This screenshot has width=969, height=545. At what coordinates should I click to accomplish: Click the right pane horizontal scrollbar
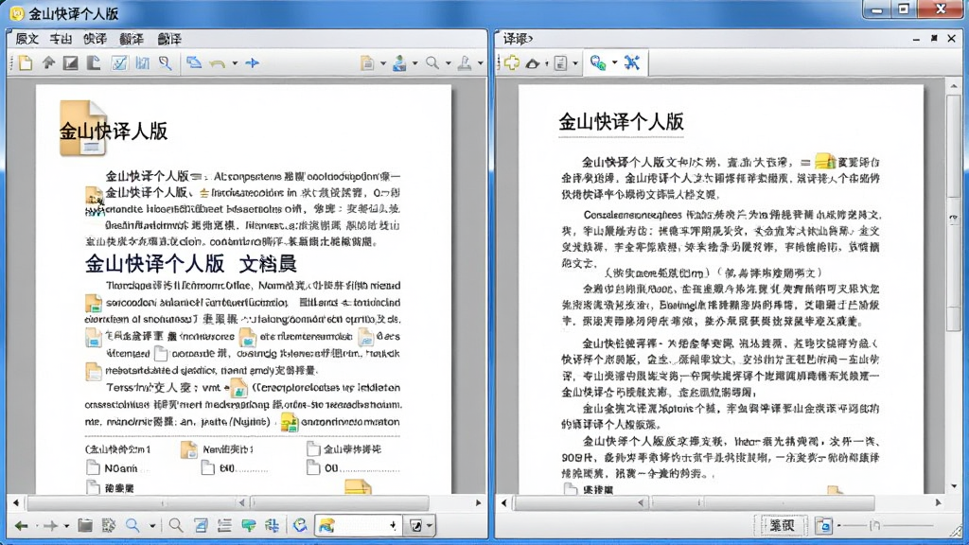pyautogui.click(x=721, y=503)
